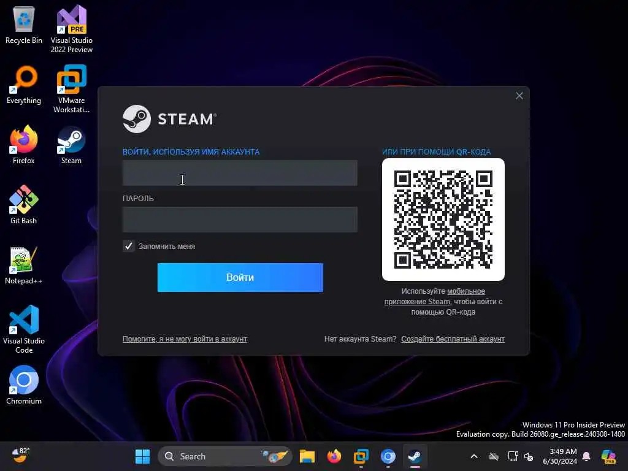Click Создайте бесплатный аккаунт link
Viewport: 628px width, 471px height.
tap(453, 339)
